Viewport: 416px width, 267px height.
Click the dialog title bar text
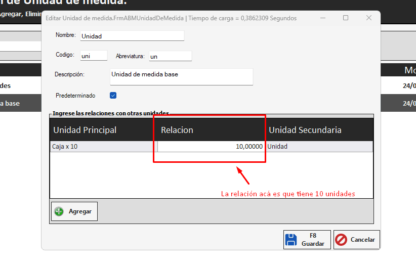point(171,18)
